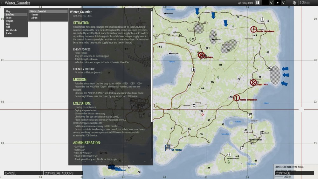Select the northern Hostile Detachment warning marker

[254, 30]
